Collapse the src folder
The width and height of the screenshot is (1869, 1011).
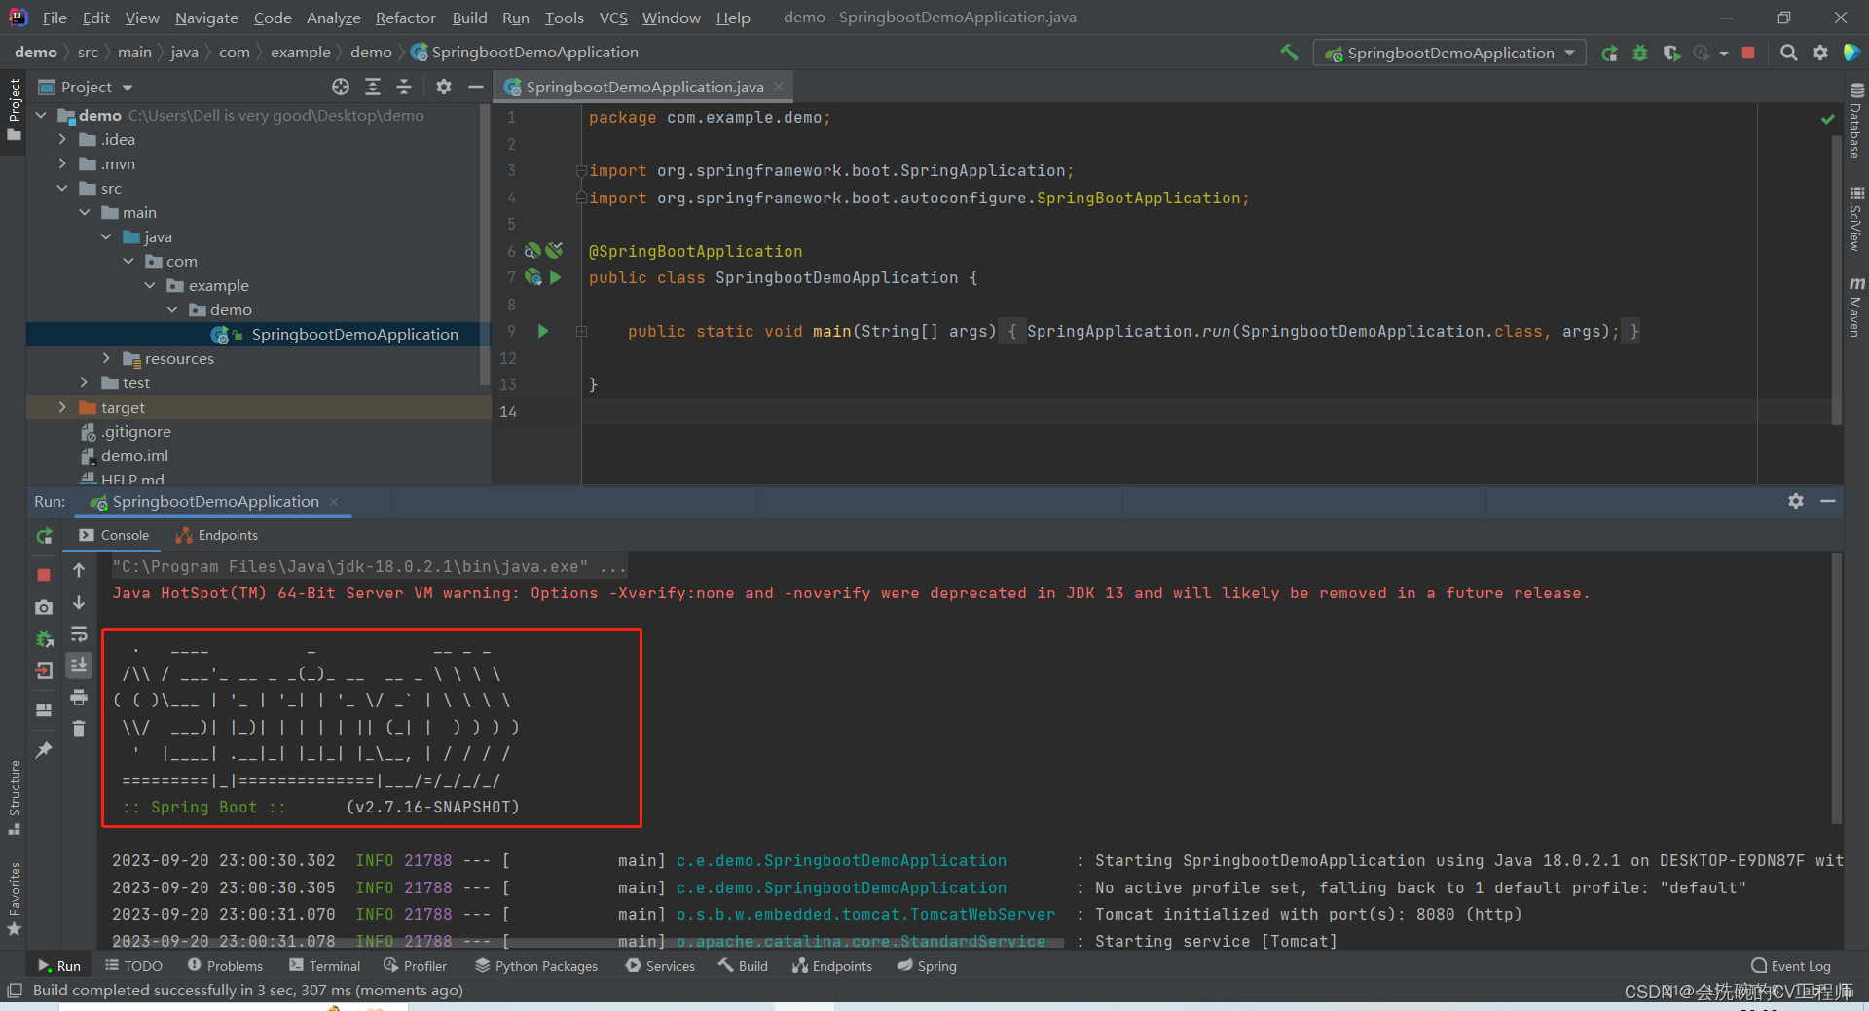[x=62, y=188]
